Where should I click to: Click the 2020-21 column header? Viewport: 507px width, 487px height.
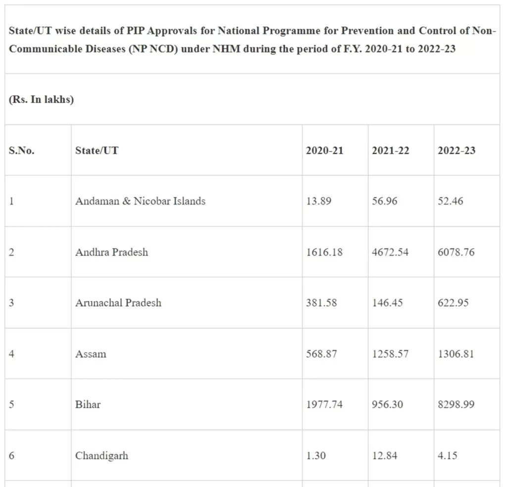[x=324, y=151]
